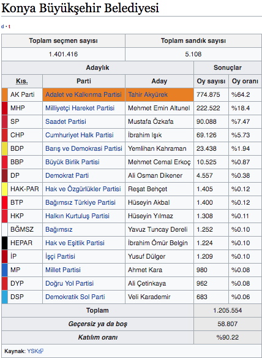Open Demokrat Parti link

point(67,175)
